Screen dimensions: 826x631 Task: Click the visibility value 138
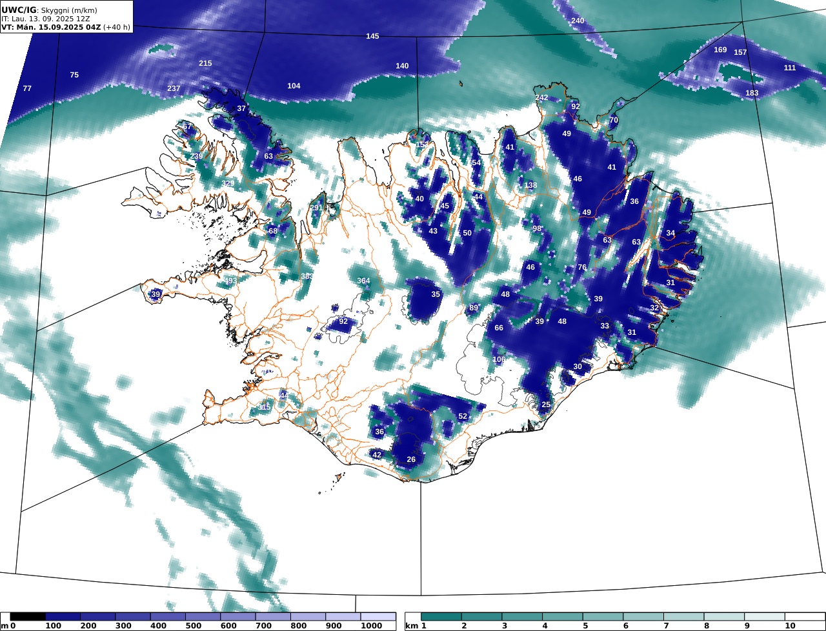530,185
